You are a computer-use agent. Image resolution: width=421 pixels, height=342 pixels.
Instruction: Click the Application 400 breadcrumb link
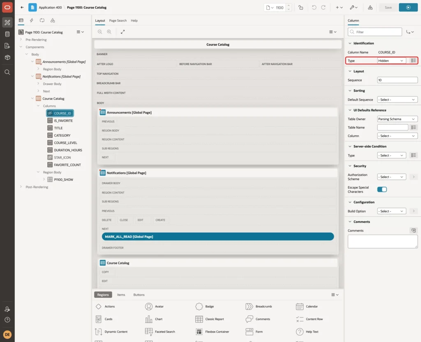pos(50,7)
